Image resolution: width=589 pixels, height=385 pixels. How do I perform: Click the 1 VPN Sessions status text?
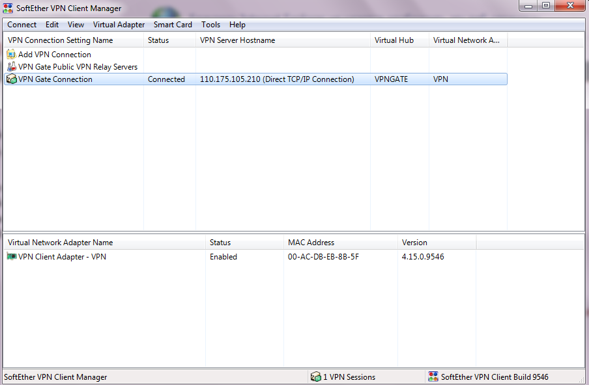tap(349, 377)
